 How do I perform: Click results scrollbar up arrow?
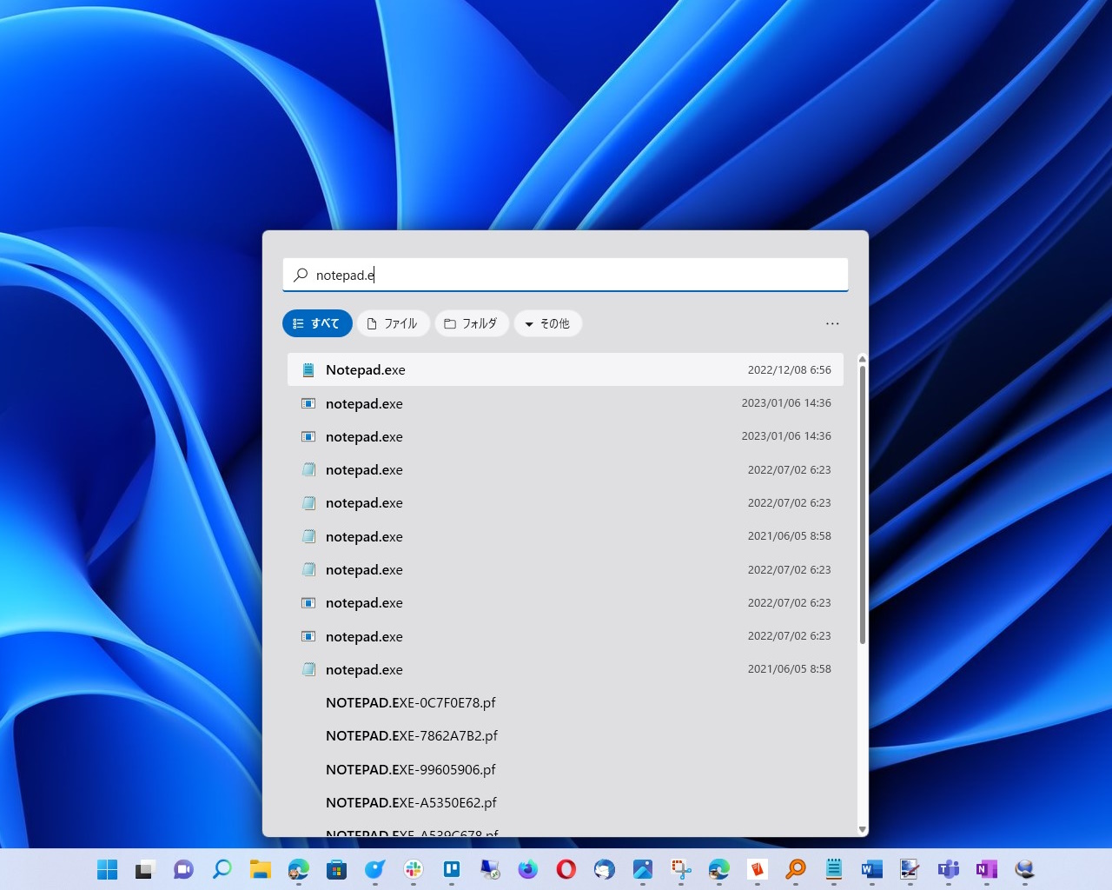point(862,359)
